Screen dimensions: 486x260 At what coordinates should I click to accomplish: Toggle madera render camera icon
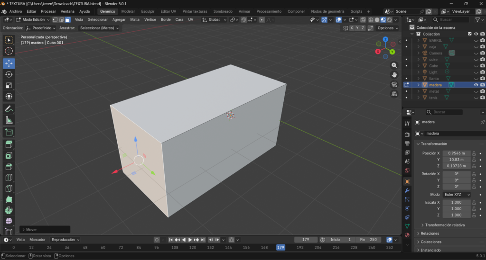pyautogui.click(x=483, y=85)
